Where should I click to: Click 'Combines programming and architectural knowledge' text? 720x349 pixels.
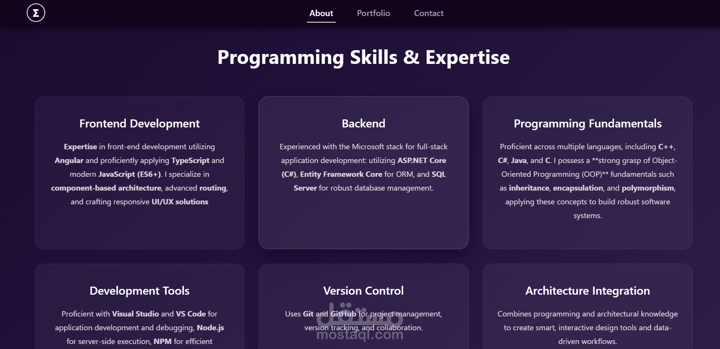(x=588, y=314)
